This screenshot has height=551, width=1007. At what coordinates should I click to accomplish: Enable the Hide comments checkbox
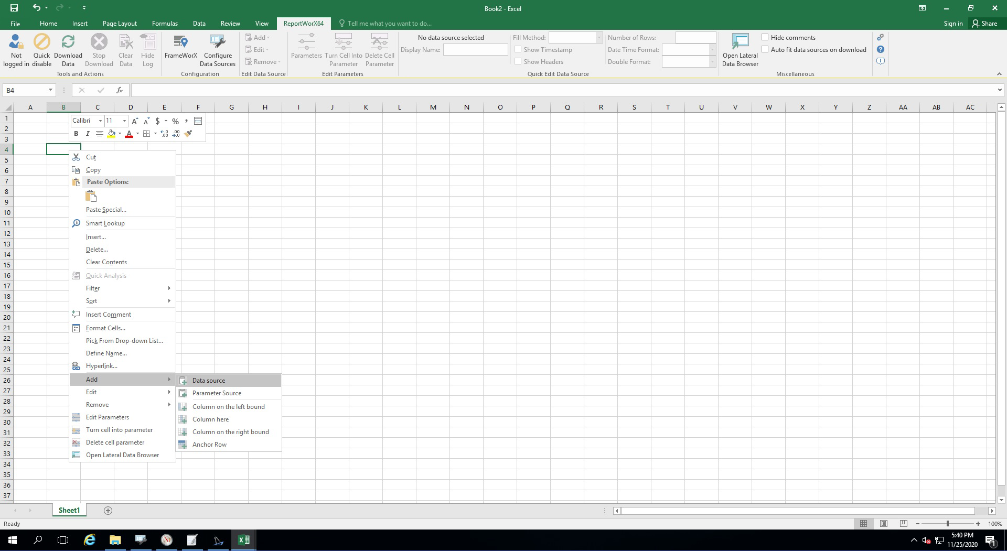(765, 37)
